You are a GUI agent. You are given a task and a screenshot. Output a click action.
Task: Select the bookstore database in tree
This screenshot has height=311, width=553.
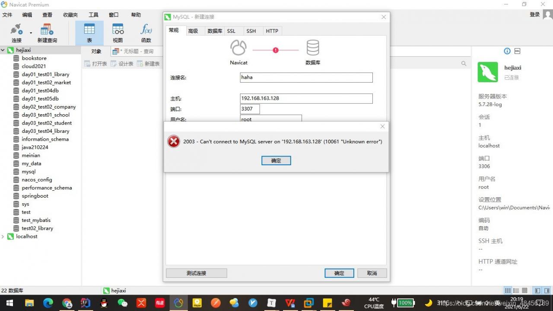[x=34, y=58]
